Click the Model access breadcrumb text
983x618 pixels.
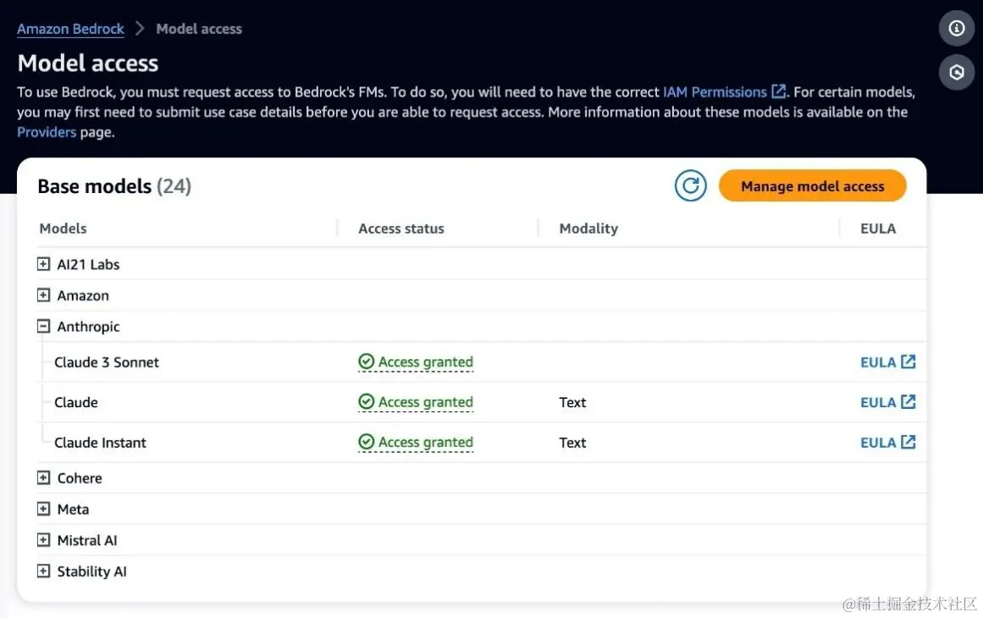point(199,29)
